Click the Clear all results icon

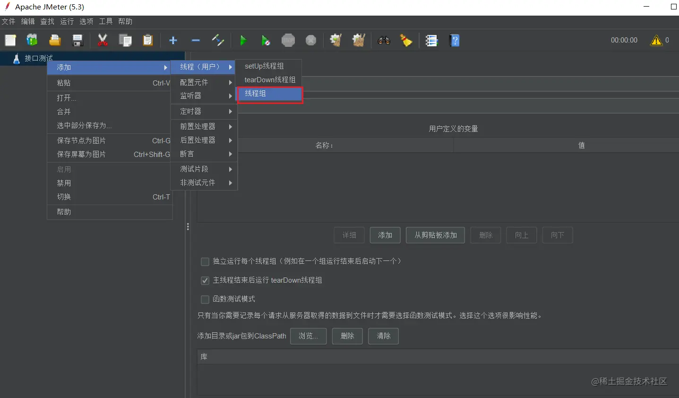(359, 41)
